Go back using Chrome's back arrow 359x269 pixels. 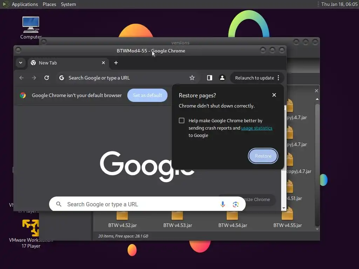pos(21,78)
